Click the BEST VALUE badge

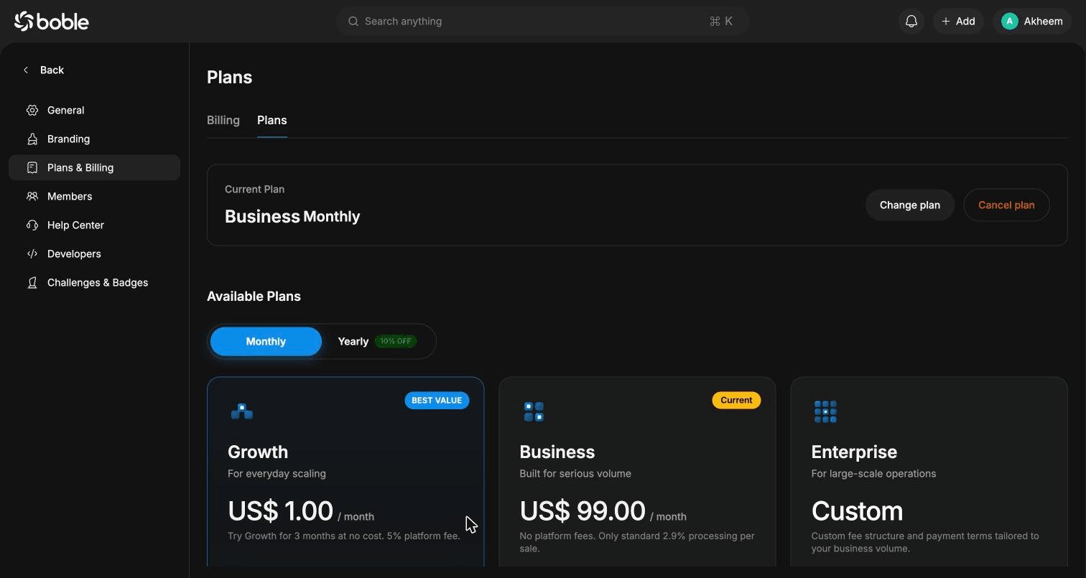437,400
